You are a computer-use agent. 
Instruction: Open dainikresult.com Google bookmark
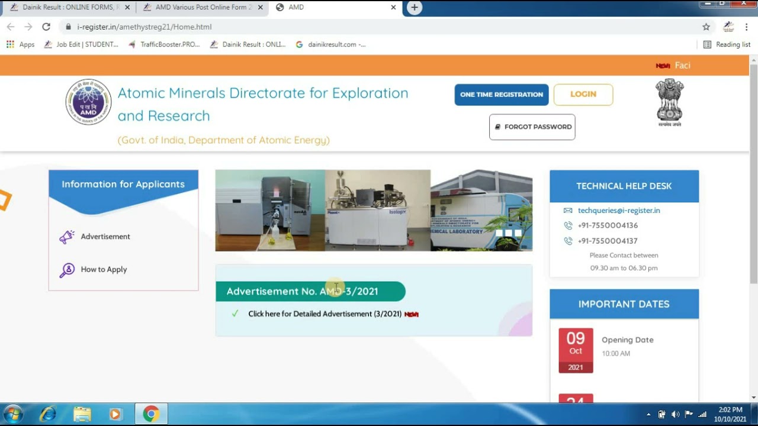(330, 44)
